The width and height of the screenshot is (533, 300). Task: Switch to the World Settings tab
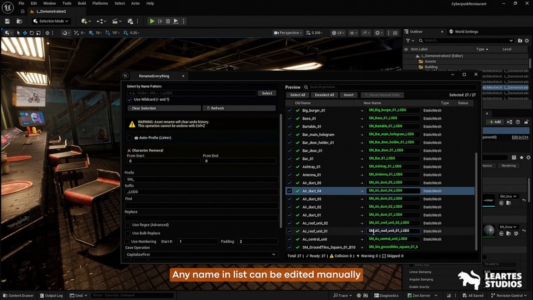click(465, 31)
